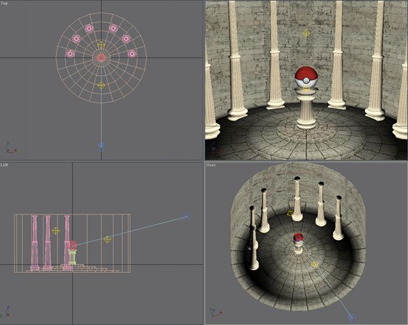Select the column immediately left of Pokeball in Camera01

tap(275, 55)
